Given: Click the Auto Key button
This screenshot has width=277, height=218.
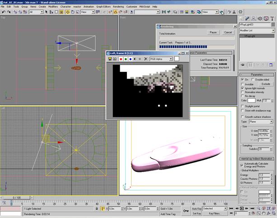Looking at the screenshot, I should [x=197, y=209].
